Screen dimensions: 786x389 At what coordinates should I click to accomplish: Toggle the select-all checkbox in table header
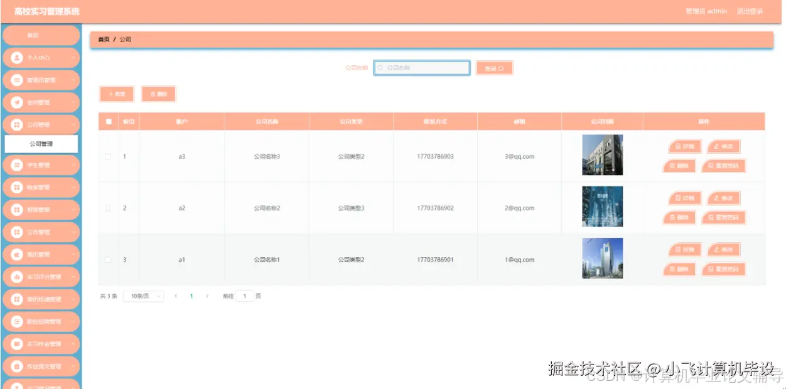pos(109,122)
